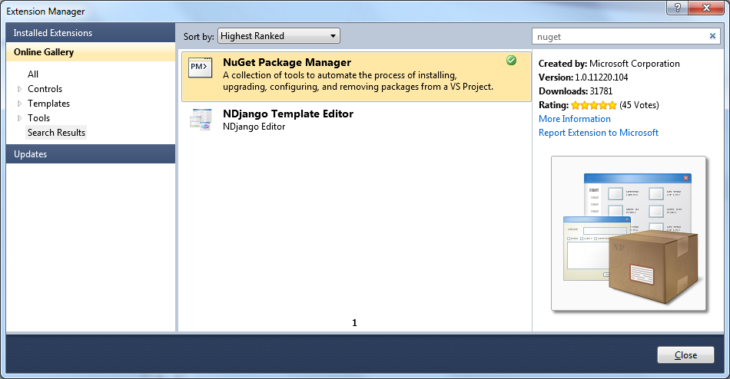This screenshot has width=730, height=379.
Task: Click the package box preview image
Action: (x=628, y=234)
